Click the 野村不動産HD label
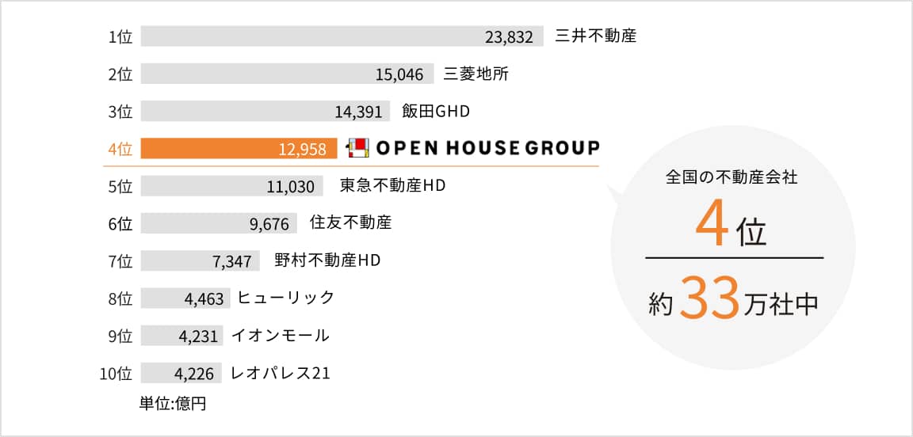Screen dimensions: 913x437 pos(327,260)
